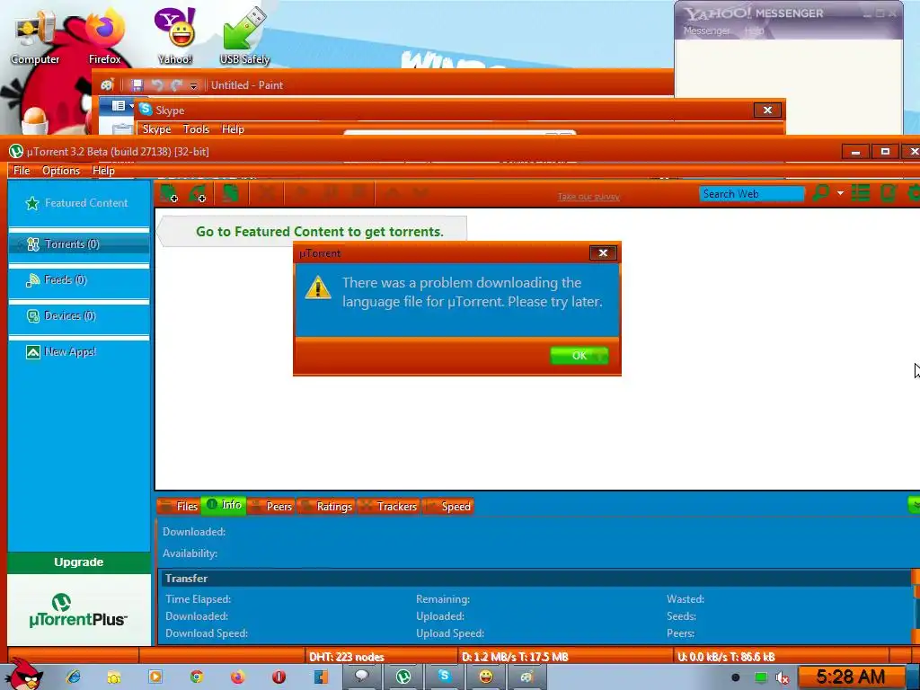Click OK in the uTorrent error dialog

pyautogui.click(x=579, y=356)
